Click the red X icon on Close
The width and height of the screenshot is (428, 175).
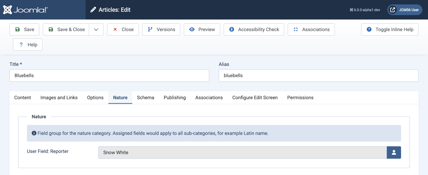[115, 29]
